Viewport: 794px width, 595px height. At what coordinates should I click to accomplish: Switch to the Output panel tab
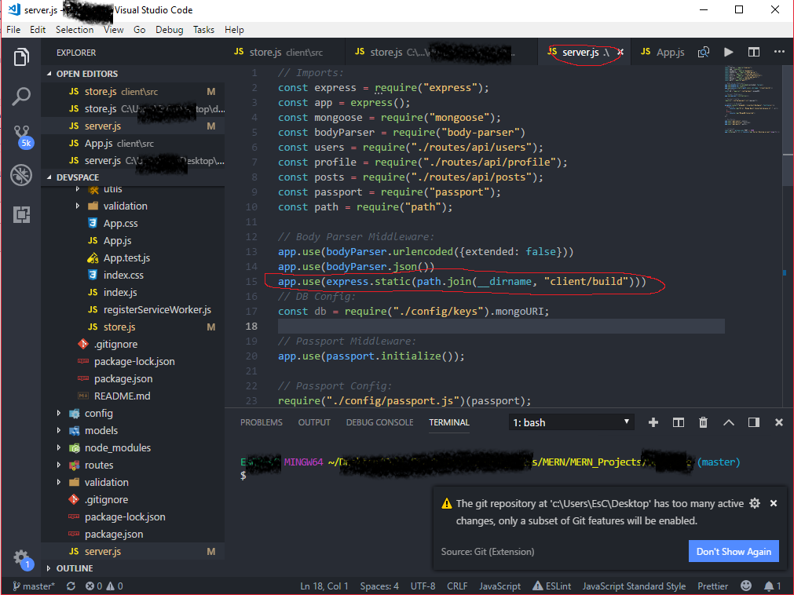click(x=314, y=422)
